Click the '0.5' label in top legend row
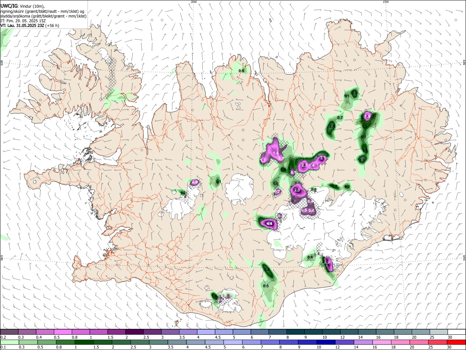This screenshot has height=350, width=466. [x=57, y=338]
